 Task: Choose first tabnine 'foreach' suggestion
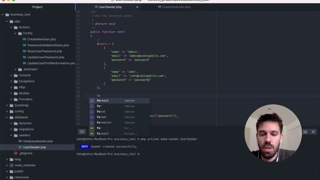119,100
